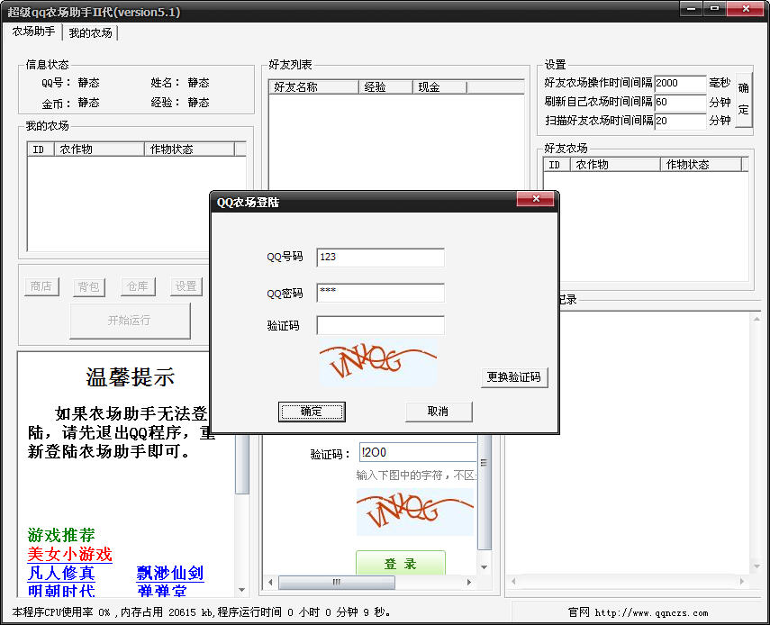Minimize the 超级qq农场助手 window
This screenshot has height=625, width=770.
tap(691, 8)
